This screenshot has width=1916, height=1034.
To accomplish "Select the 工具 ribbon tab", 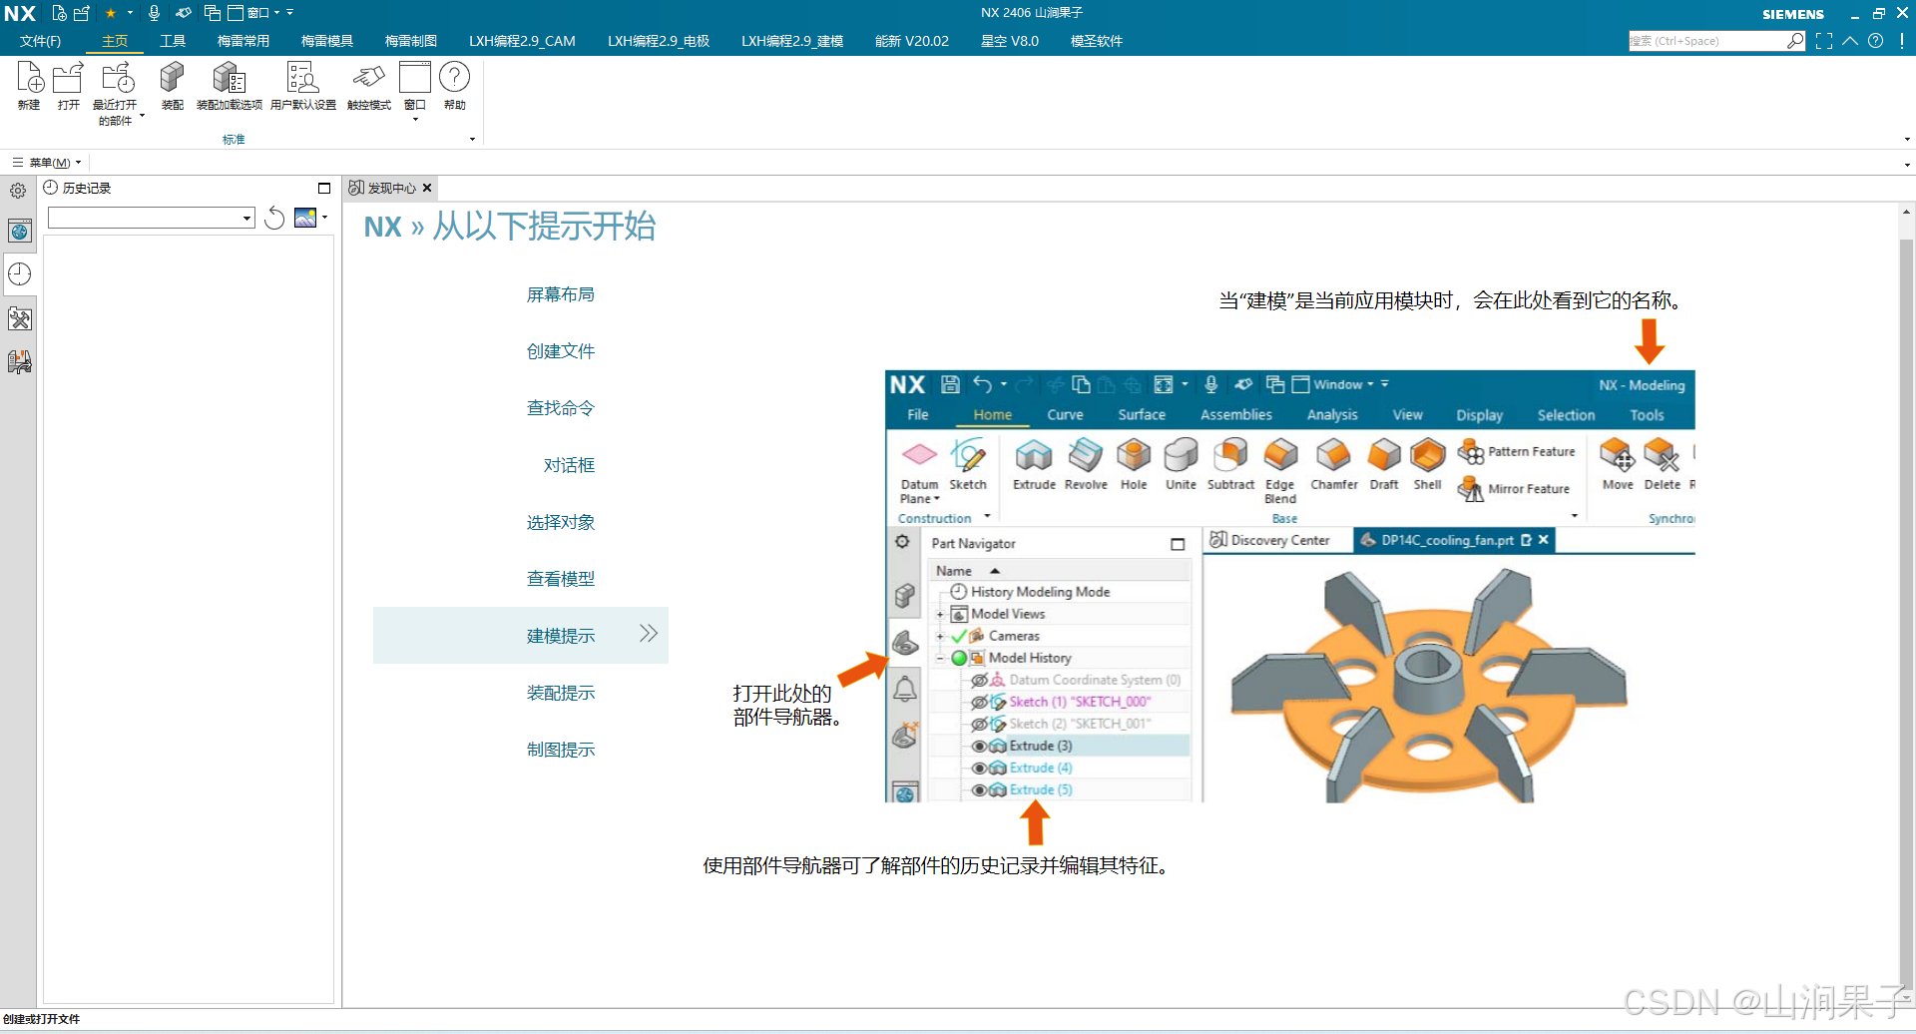I will (x=173, y=41).
